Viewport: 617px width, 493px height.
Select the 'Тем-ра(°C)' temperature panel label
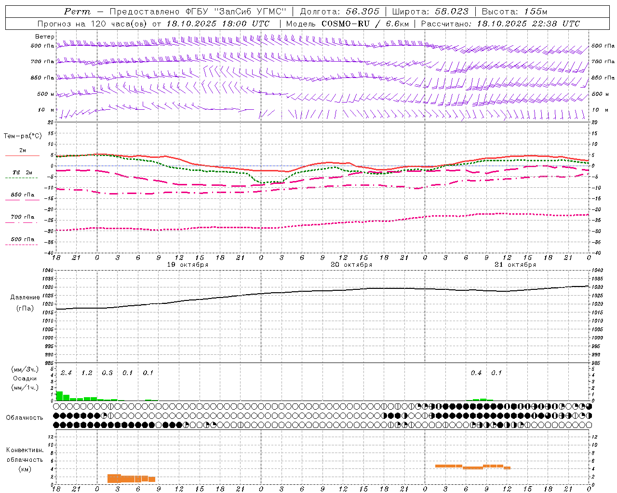(x=23, y=136)
